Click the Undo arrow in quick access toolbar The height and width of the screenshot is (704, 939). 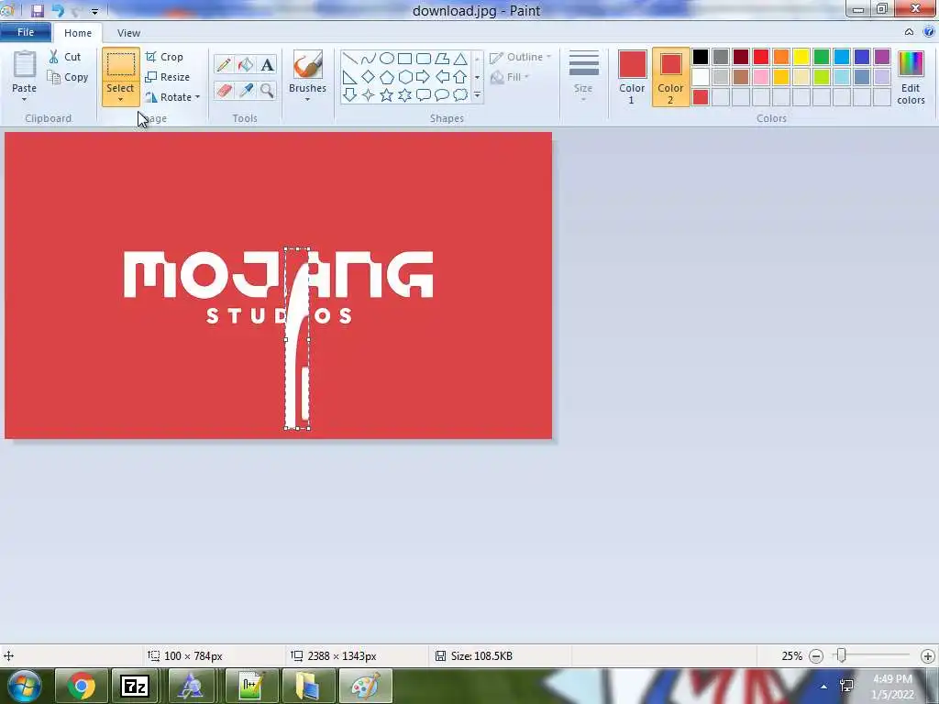tap(58, 11)
